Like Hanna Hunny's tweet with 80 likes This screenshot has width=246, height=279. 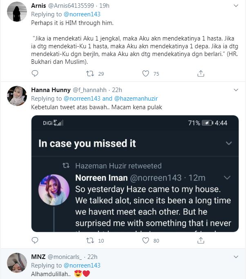coord(145,241)
